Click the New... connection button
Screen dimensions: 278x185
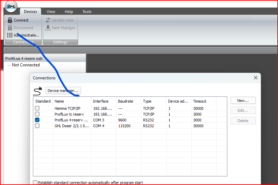coord(243,101)
